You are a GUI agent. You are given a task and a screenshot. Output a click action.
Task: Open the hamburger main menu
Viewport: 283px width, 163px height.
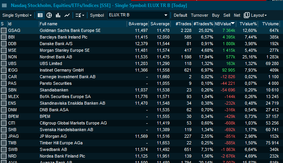tap(4, 5)
